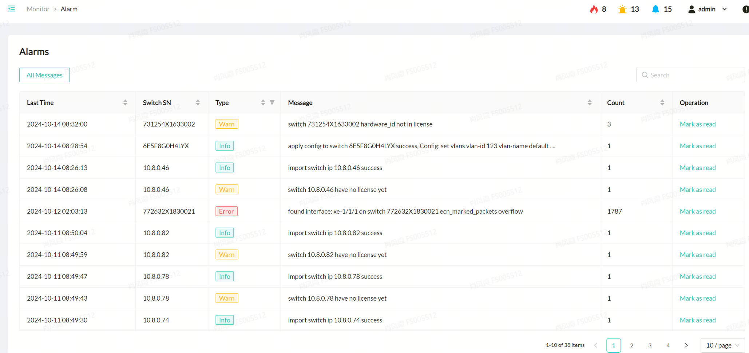Sort by Message column arrows
749x353 pixels.
pos(590,103)
